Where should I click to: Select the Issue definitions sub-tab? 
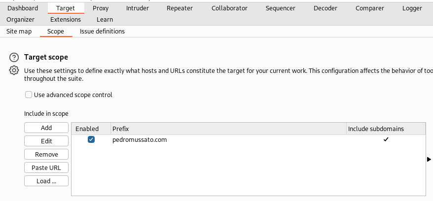102,31
